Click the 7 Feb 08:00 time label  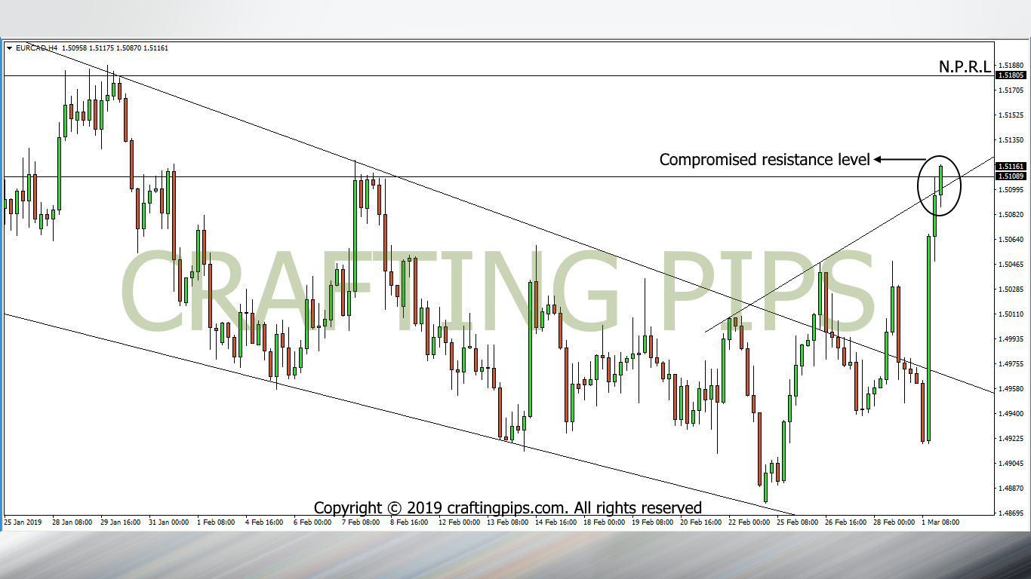tap(360, 522)
